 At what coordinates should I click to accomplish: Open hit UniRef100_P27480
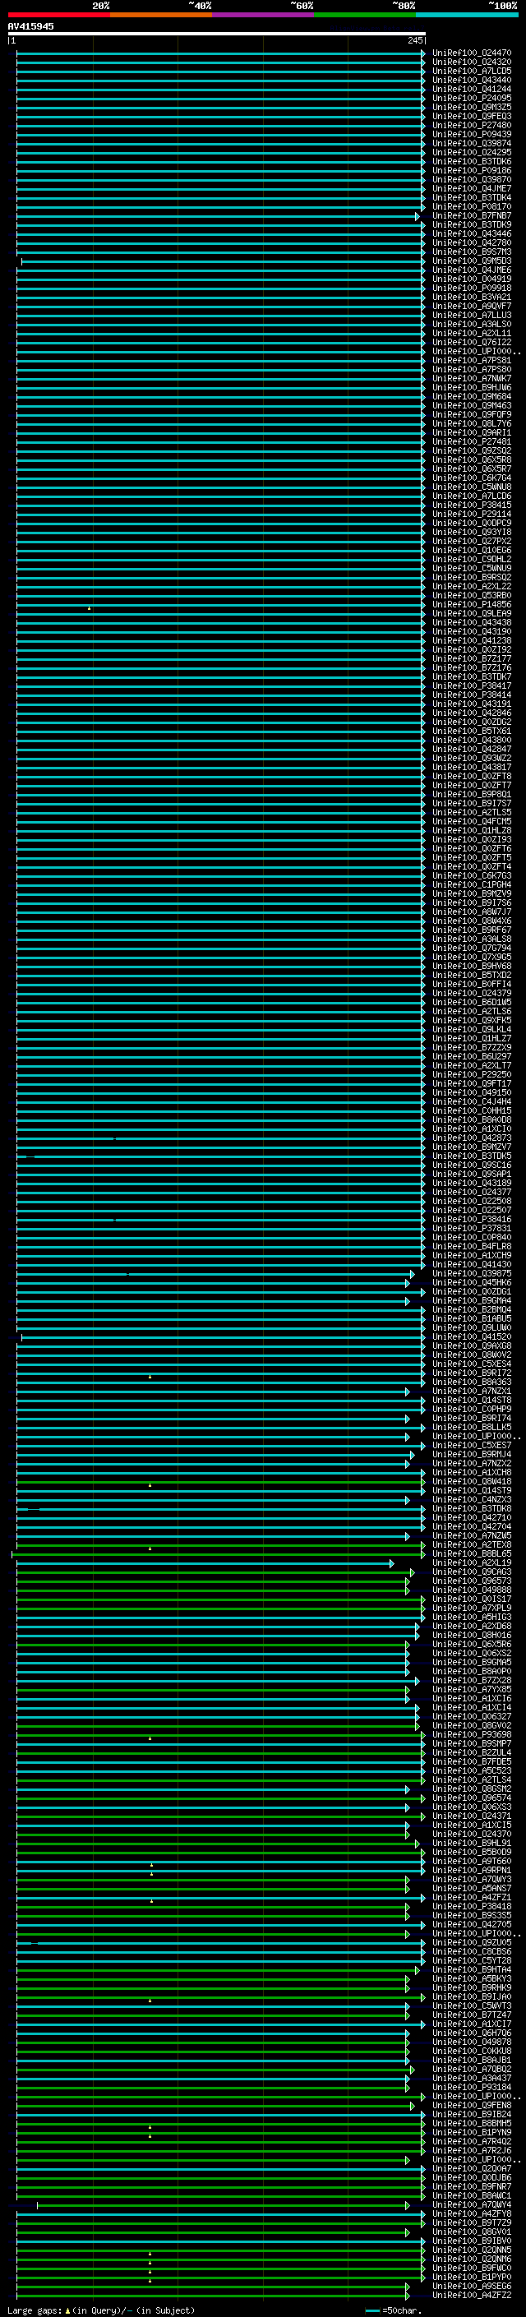click(472, 125)
